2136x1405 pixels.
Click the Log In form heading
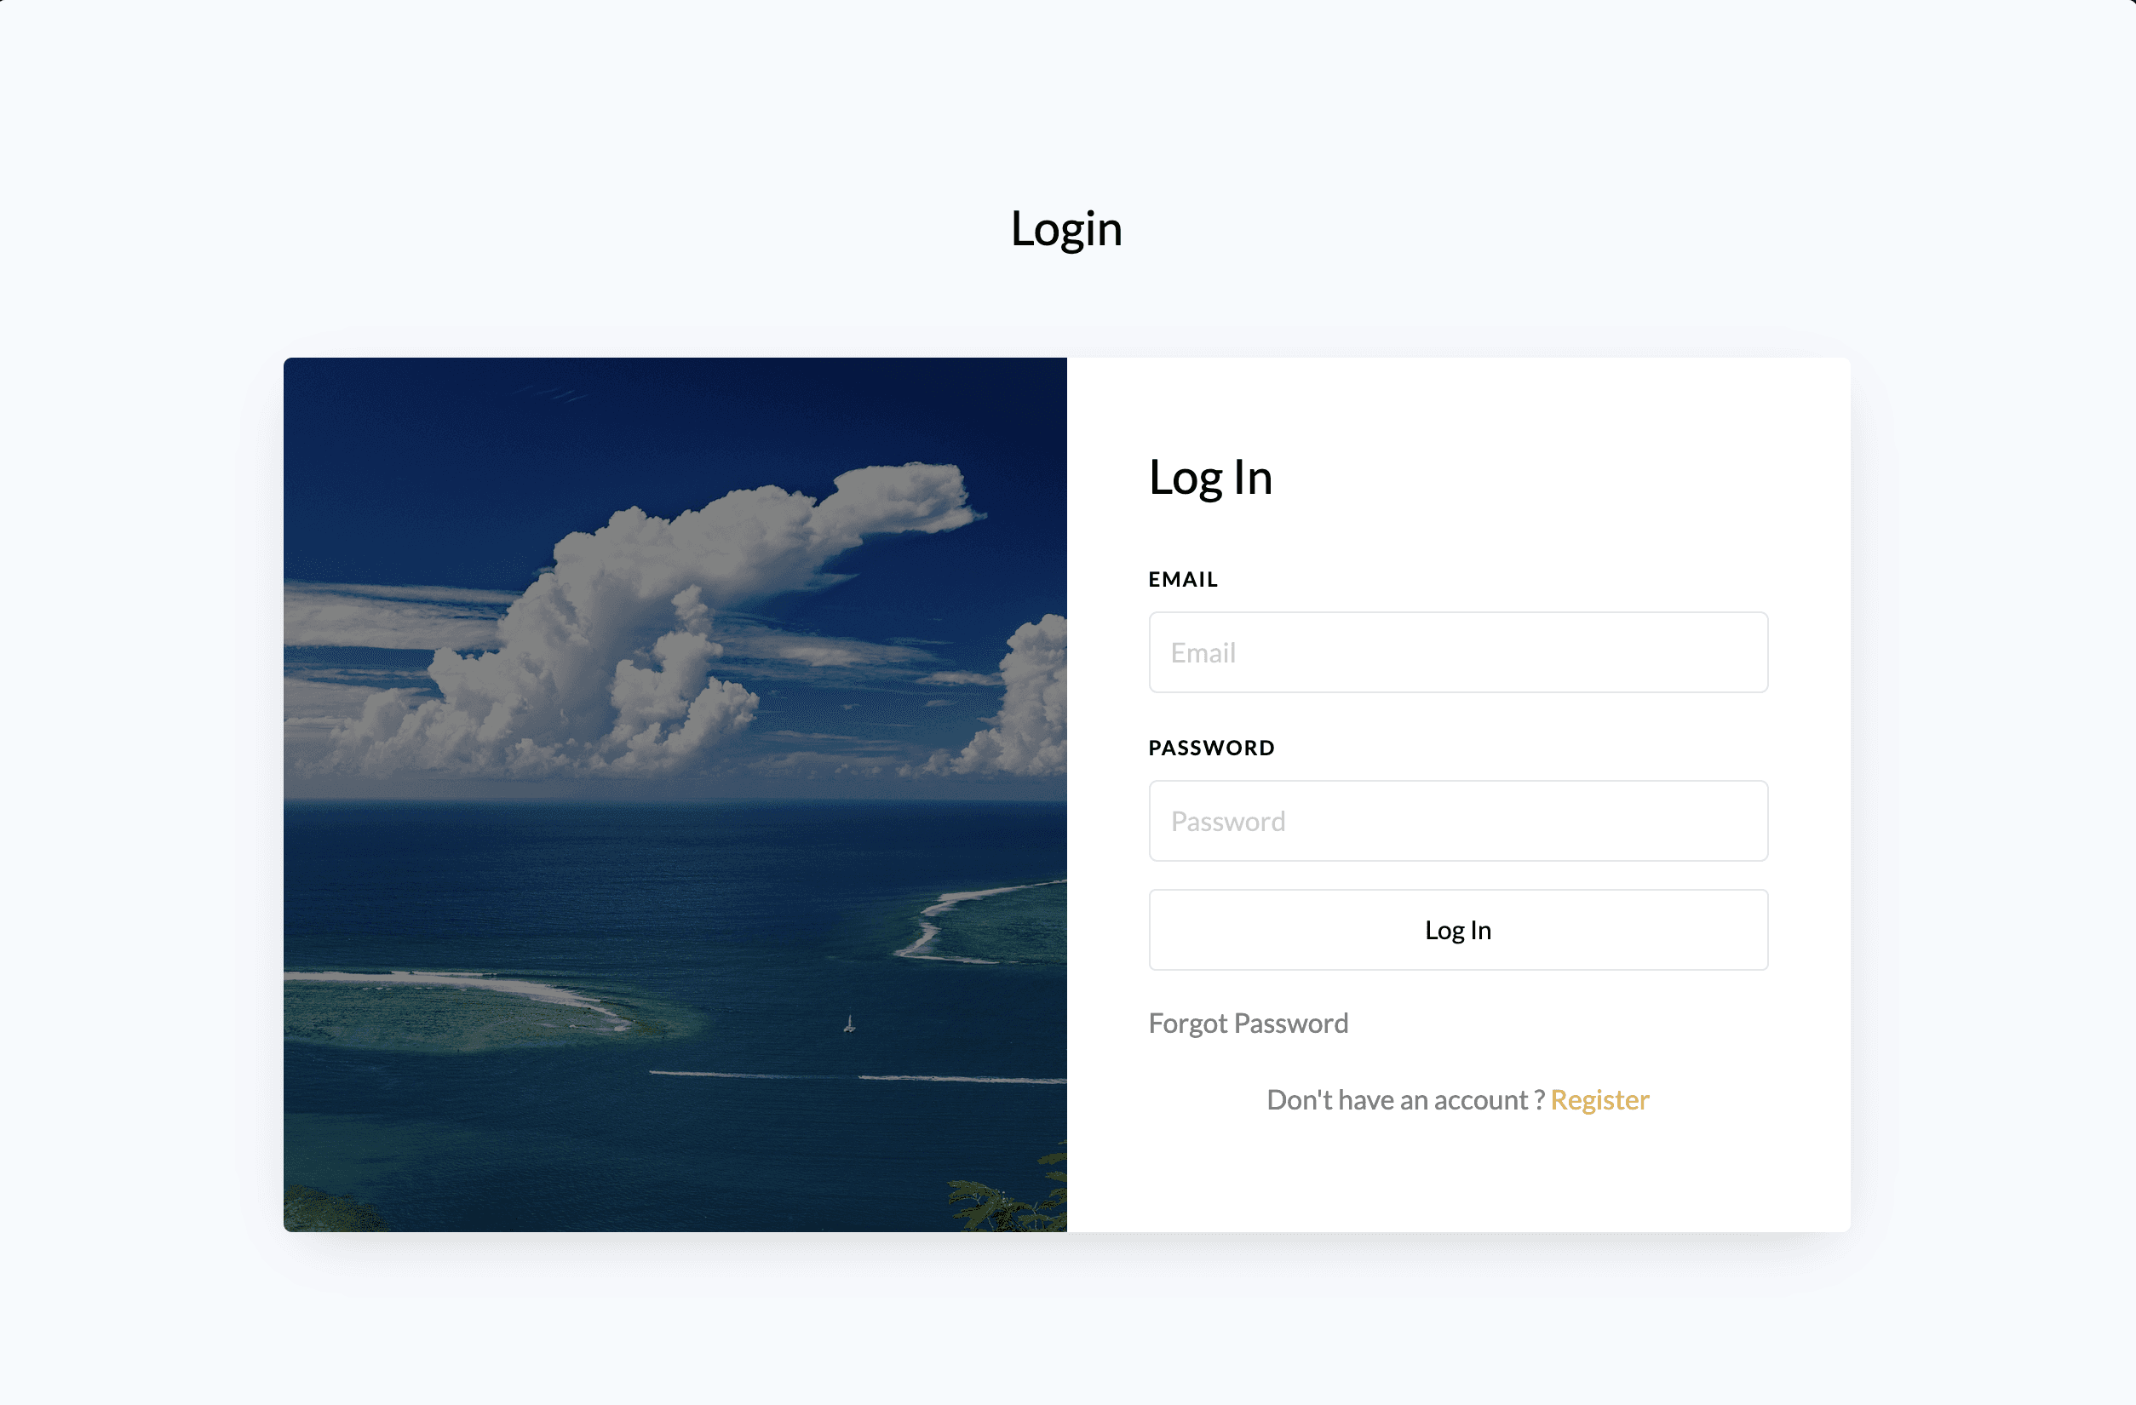point(1209,478)
